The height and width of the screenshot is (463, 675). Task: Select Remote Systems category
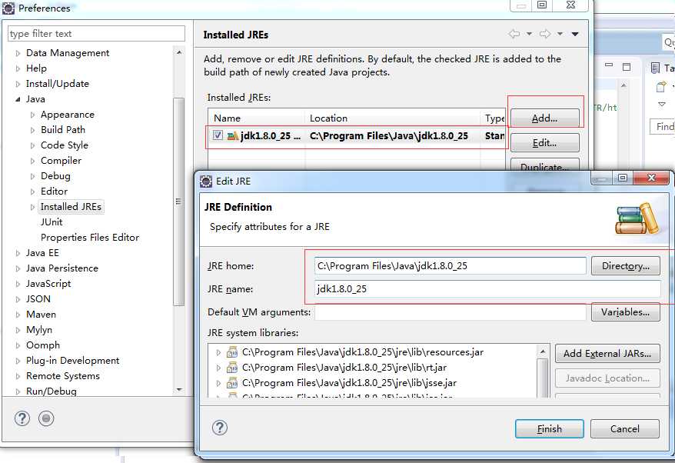tap(63, 376)
